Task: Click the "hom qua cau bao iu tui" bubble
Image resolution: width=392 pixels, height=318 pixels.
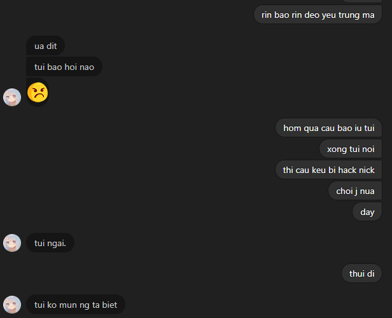Action: [x=328, y=128]
